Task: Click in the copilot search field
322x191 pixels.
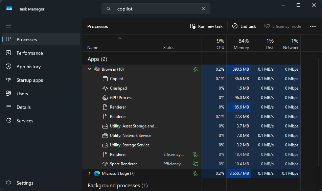Action: 156,9
